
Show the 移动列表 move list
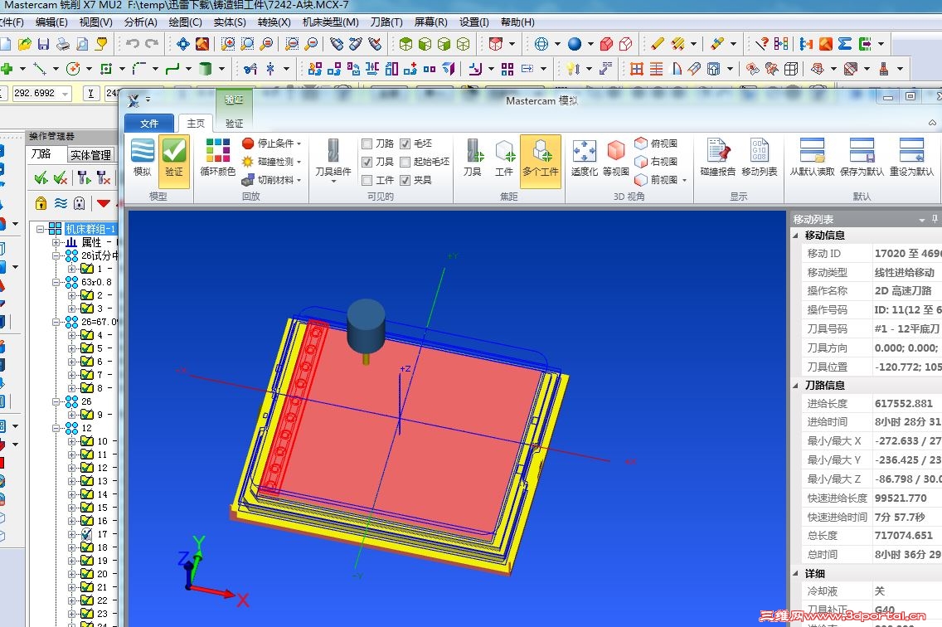(760, 158)
